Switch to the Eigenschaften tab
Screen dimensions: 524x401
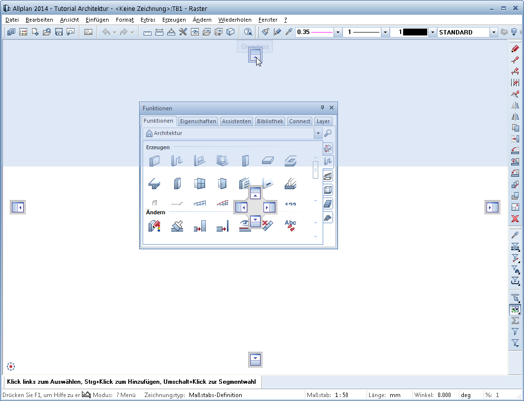(x=198, y=121)
